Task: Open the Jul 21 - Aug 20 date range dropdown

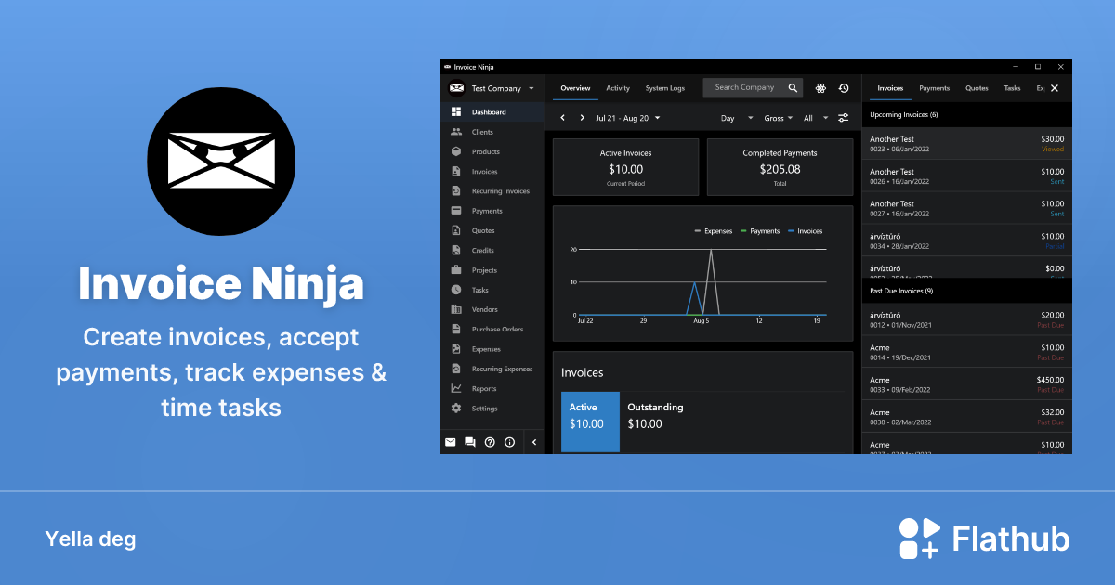Action: pos(621,118)
